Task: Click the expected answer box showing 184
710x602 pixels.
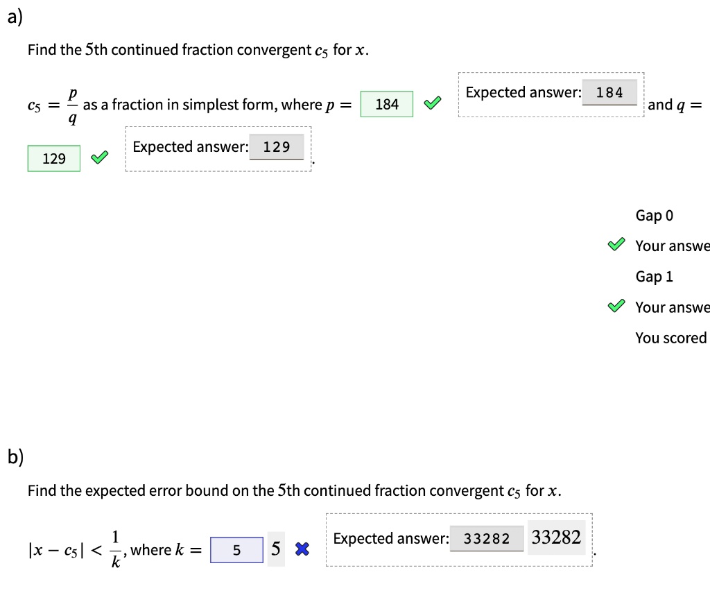Action: coord(609,92)
